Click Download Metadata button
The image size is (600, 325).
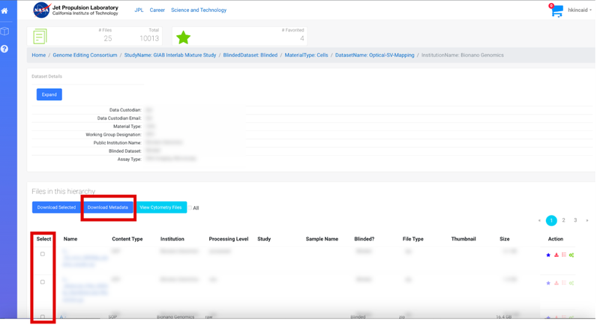107,207
